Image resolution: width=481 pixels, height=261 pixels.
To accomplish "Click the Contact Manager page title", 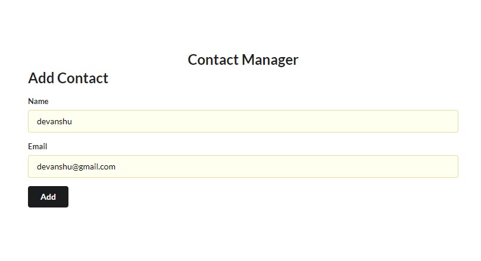I will tap(243, 59).
